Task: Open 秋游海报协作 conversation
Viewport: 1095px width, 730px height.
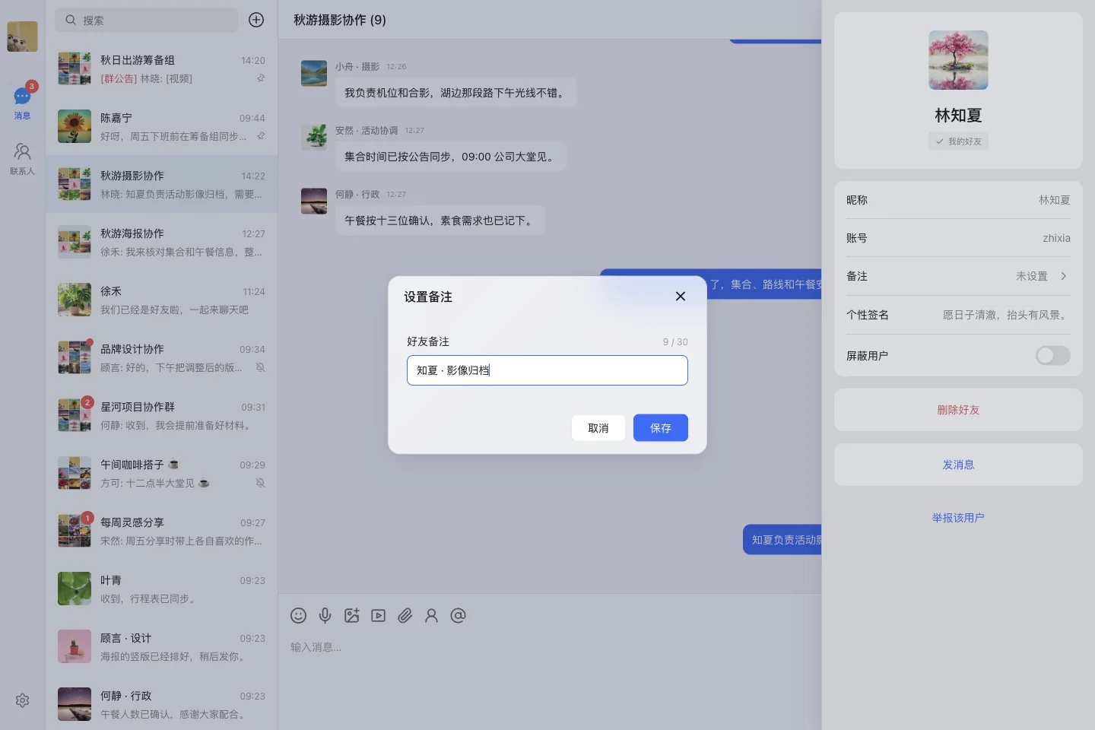Action: [161, 242]
